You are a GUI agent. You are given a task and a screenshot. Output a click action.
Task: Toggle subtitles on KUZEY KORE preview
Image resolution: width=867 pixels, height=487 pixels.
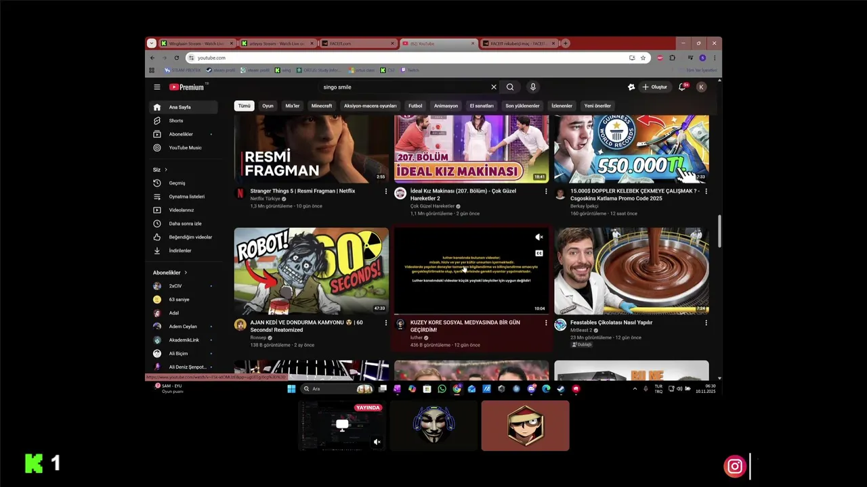[539, 253]
